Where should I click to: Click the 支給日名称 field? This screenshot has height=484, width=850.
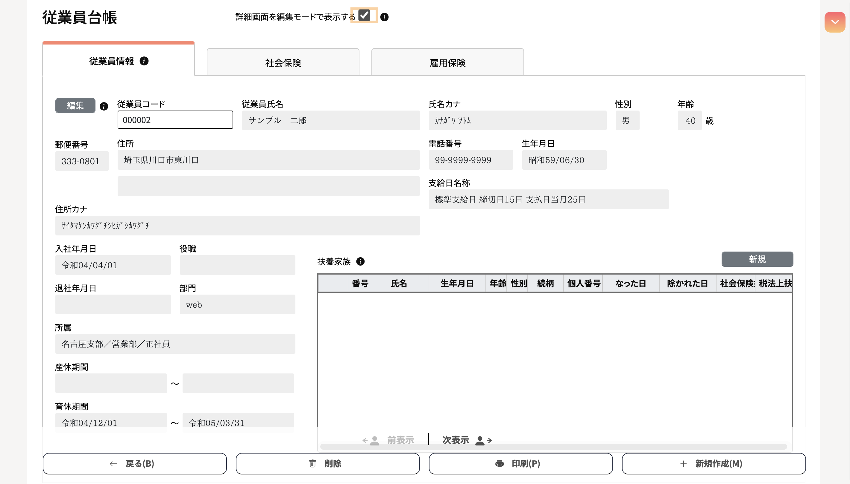[549, 200]
